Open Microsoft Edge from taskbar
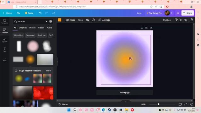Image resolution: width=201 pixels, height=113 pixels. click(x=103, y=110)
